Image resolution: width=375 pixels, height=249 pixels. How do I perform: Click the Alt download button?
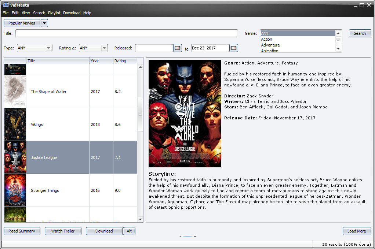(129, 231)
